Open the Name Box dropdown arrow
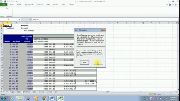Viewport: 180px width, 101px height. pos(20,19)
